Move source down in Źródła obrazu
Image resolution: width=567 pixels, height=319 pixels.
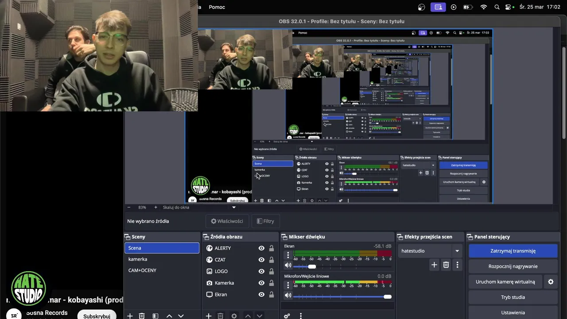[260, 316]
